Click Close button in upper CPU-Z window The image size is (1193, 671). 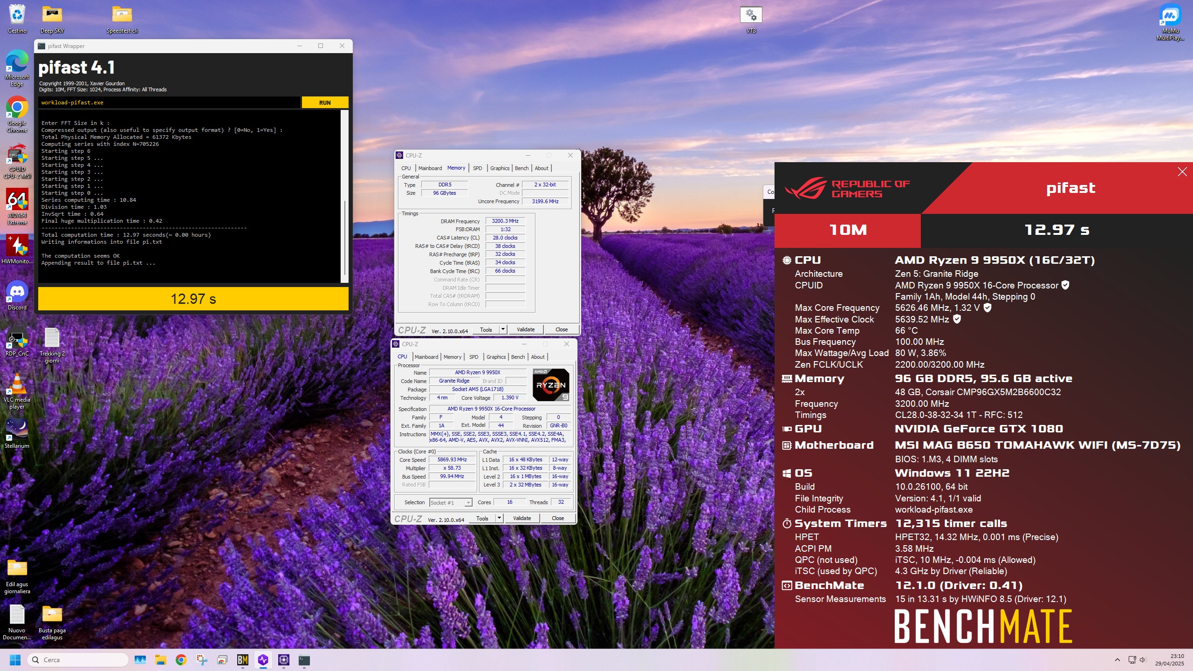point(561,329)
